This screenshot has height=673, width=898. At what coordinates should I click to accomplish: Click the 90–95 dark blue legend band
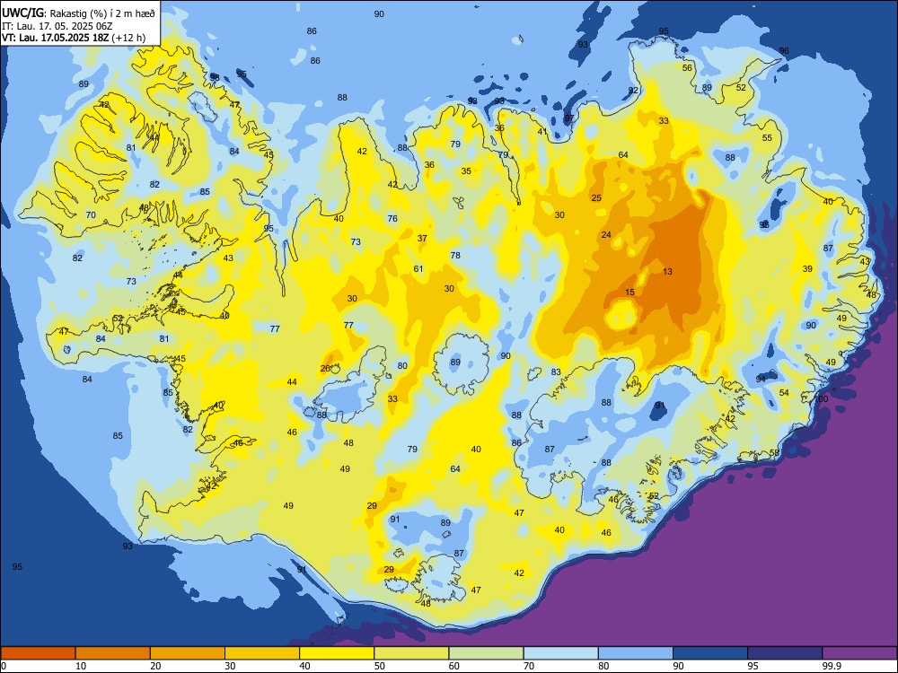click(710, 653)
